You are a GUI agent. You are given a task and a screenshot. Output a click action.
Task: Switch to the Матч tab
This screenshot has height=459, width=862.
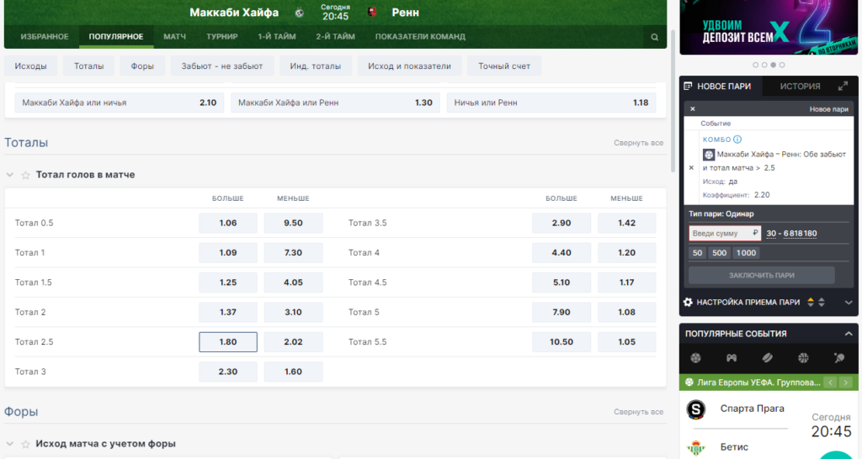175,37
